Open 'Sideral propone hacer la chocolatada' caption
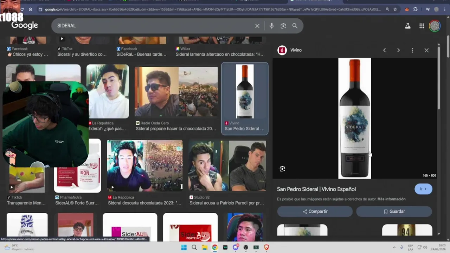The image size is (450, 253). pyautogui.click(x=176, y=129)
